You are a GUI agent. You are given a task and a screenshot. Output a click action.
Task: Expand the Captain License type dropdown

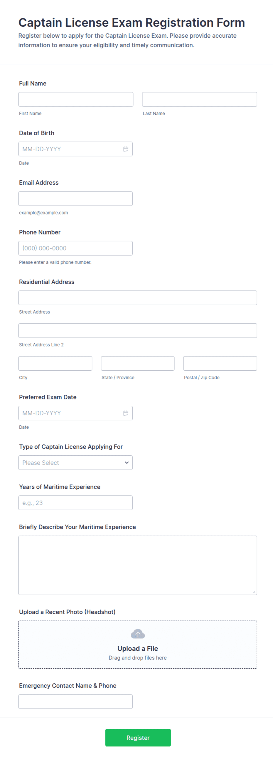(x=75, y=463)
